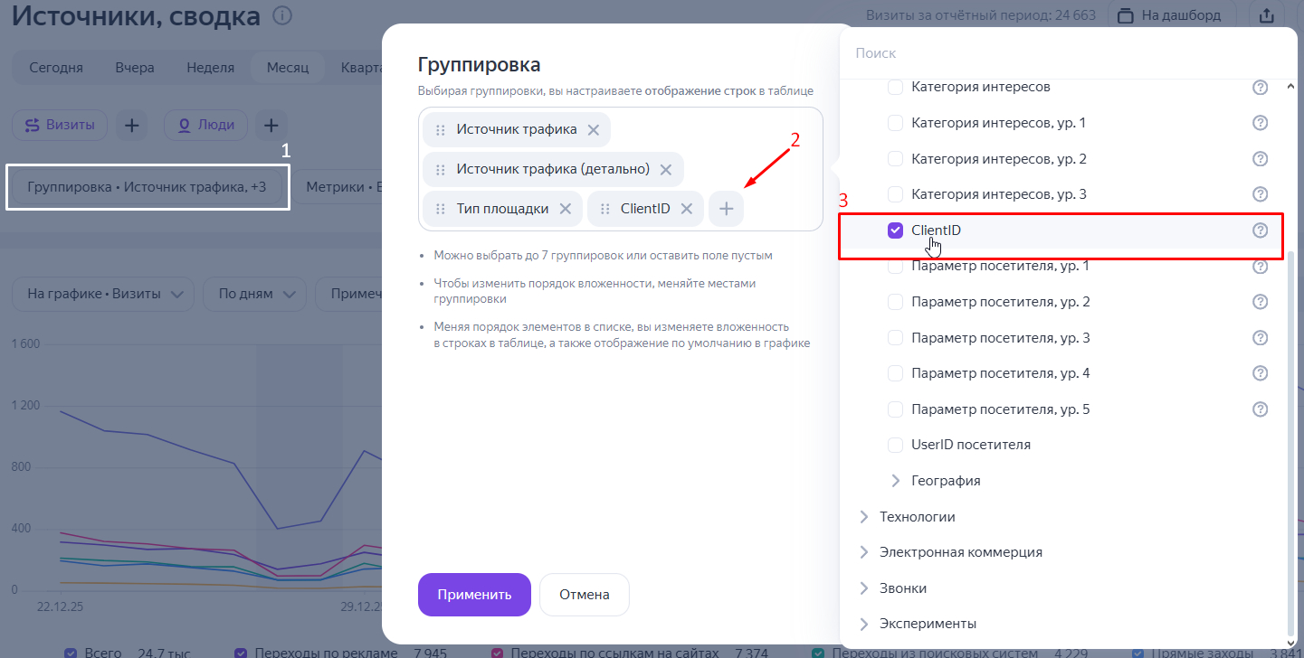Enable Категория интересов, ур. 1 checkbox
Screen dimensions: 1304x658
pyautogui.click(x=896, y=123)
